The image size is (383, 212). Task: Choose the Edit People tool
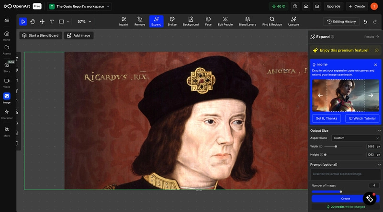tap(225, 21)
